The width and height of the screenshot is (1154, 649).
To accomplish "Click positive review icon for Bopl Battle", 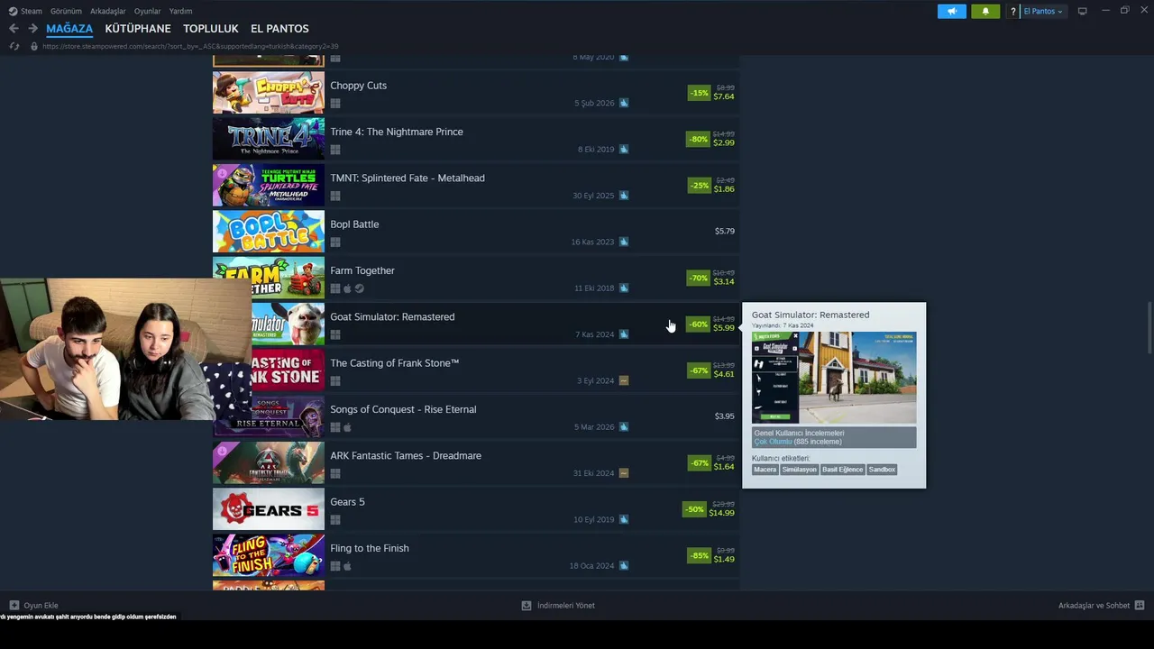I will click(x=624, y=242).
